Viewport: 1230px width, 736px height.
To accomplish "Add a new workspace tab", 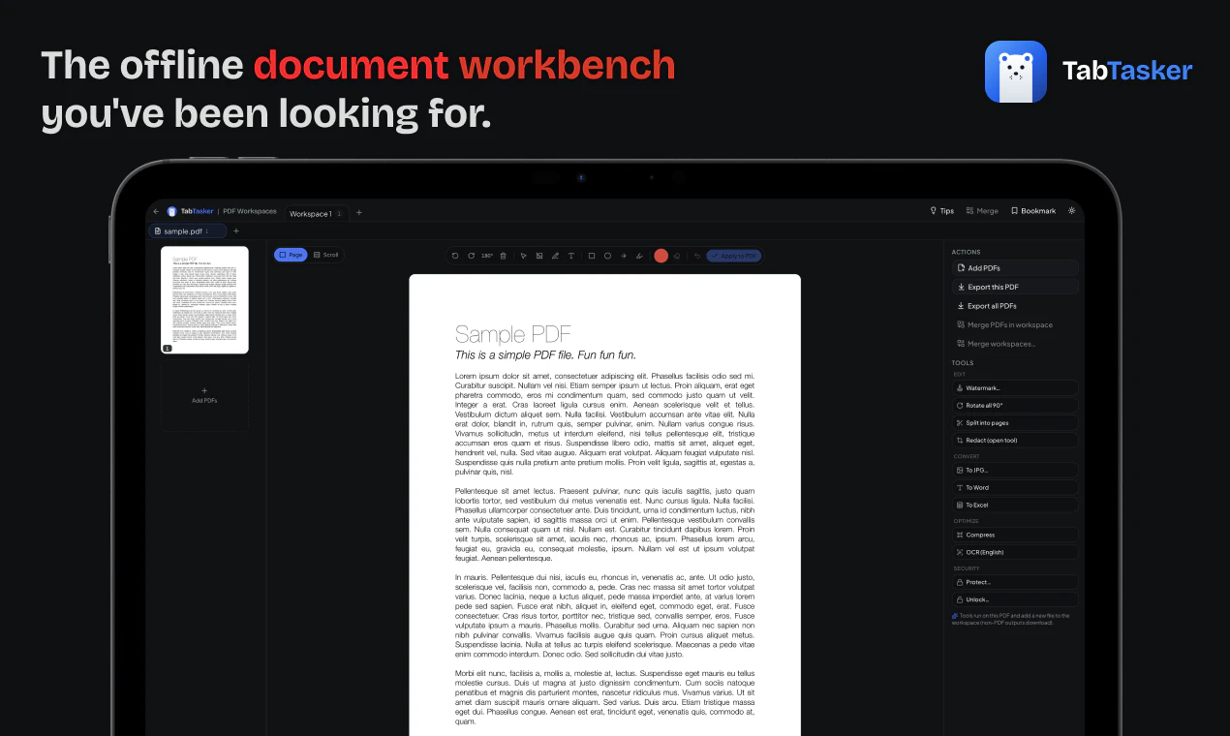I will [359, 212].
